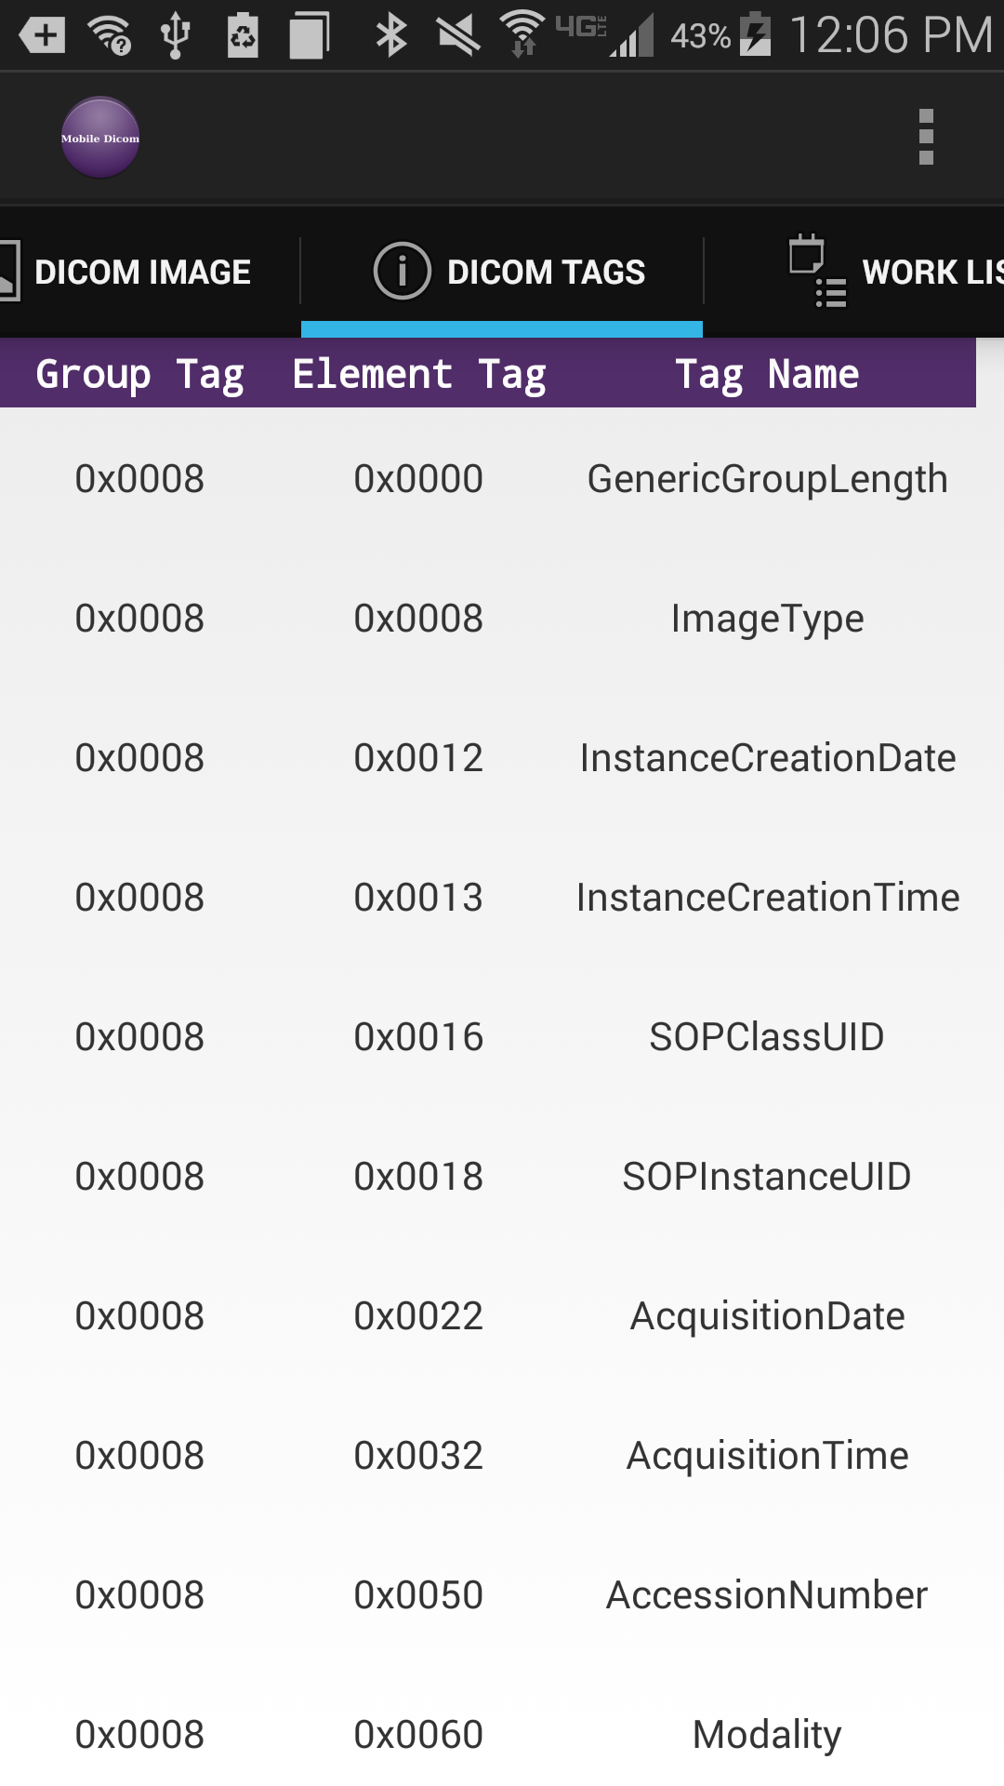1004x1786 pixels.
Task: Tap the DICOM IMAGE tab picture icon
Action: coord(8,271)
